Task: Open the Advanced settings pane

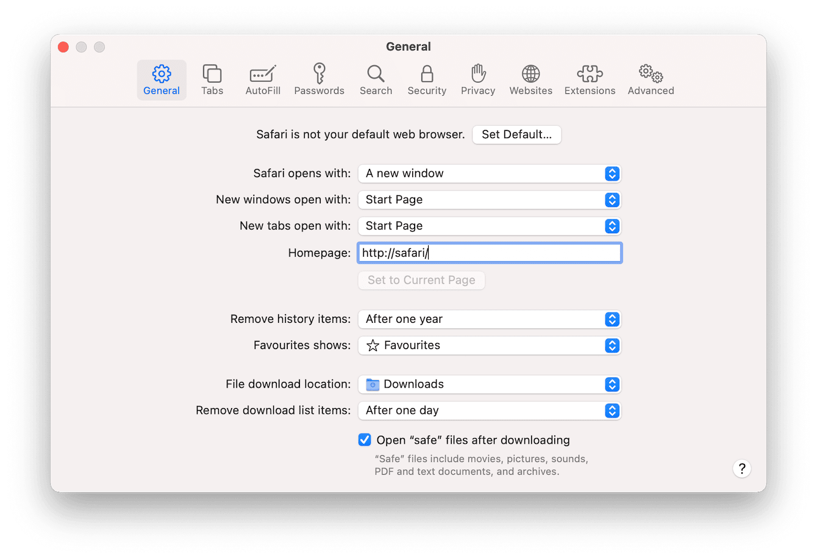Action: click(650, 79)
